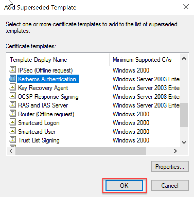The image size is (194, 197).
Task: Open Properties for the selected template
Action: click(170, 167)
